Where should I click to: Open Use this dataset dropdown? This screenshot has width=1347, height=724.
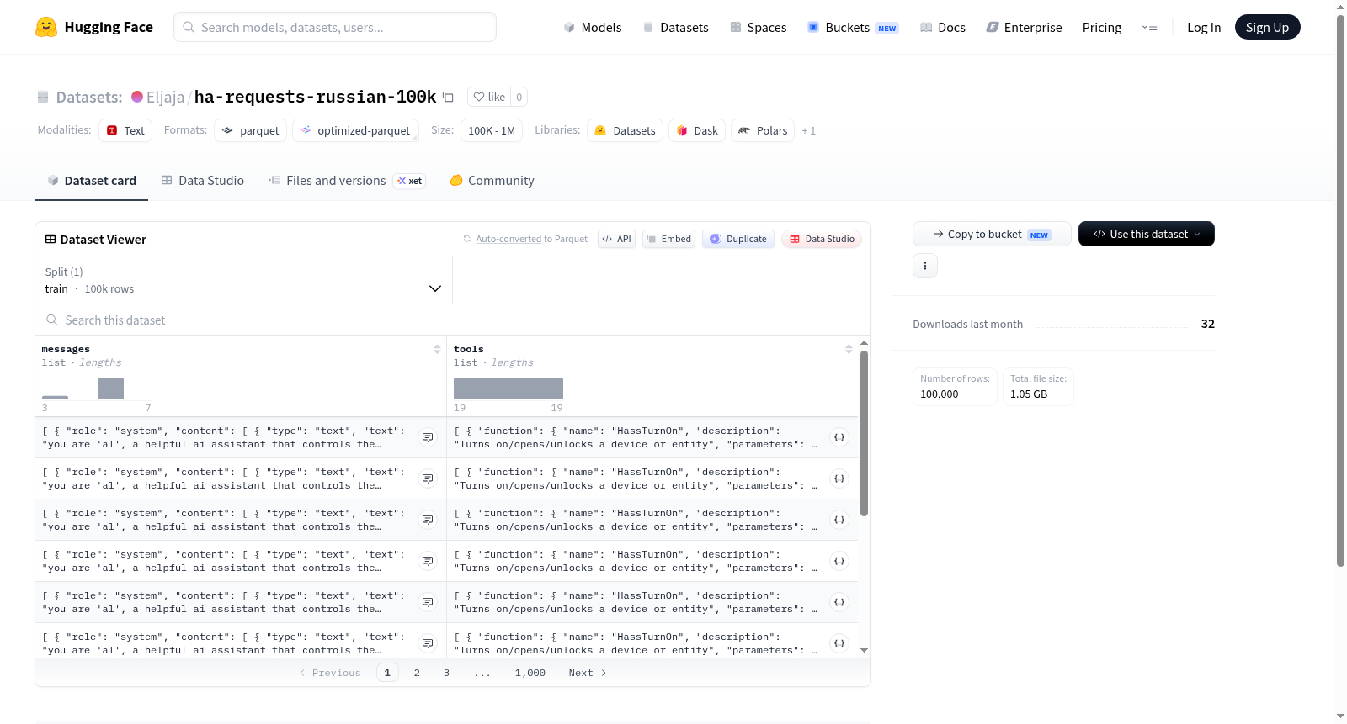click(1147, 234)
